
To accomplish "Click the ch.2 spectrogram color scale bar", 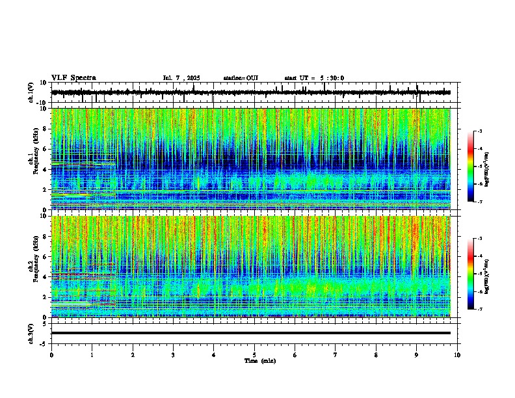I will click(x=471, y=274).
